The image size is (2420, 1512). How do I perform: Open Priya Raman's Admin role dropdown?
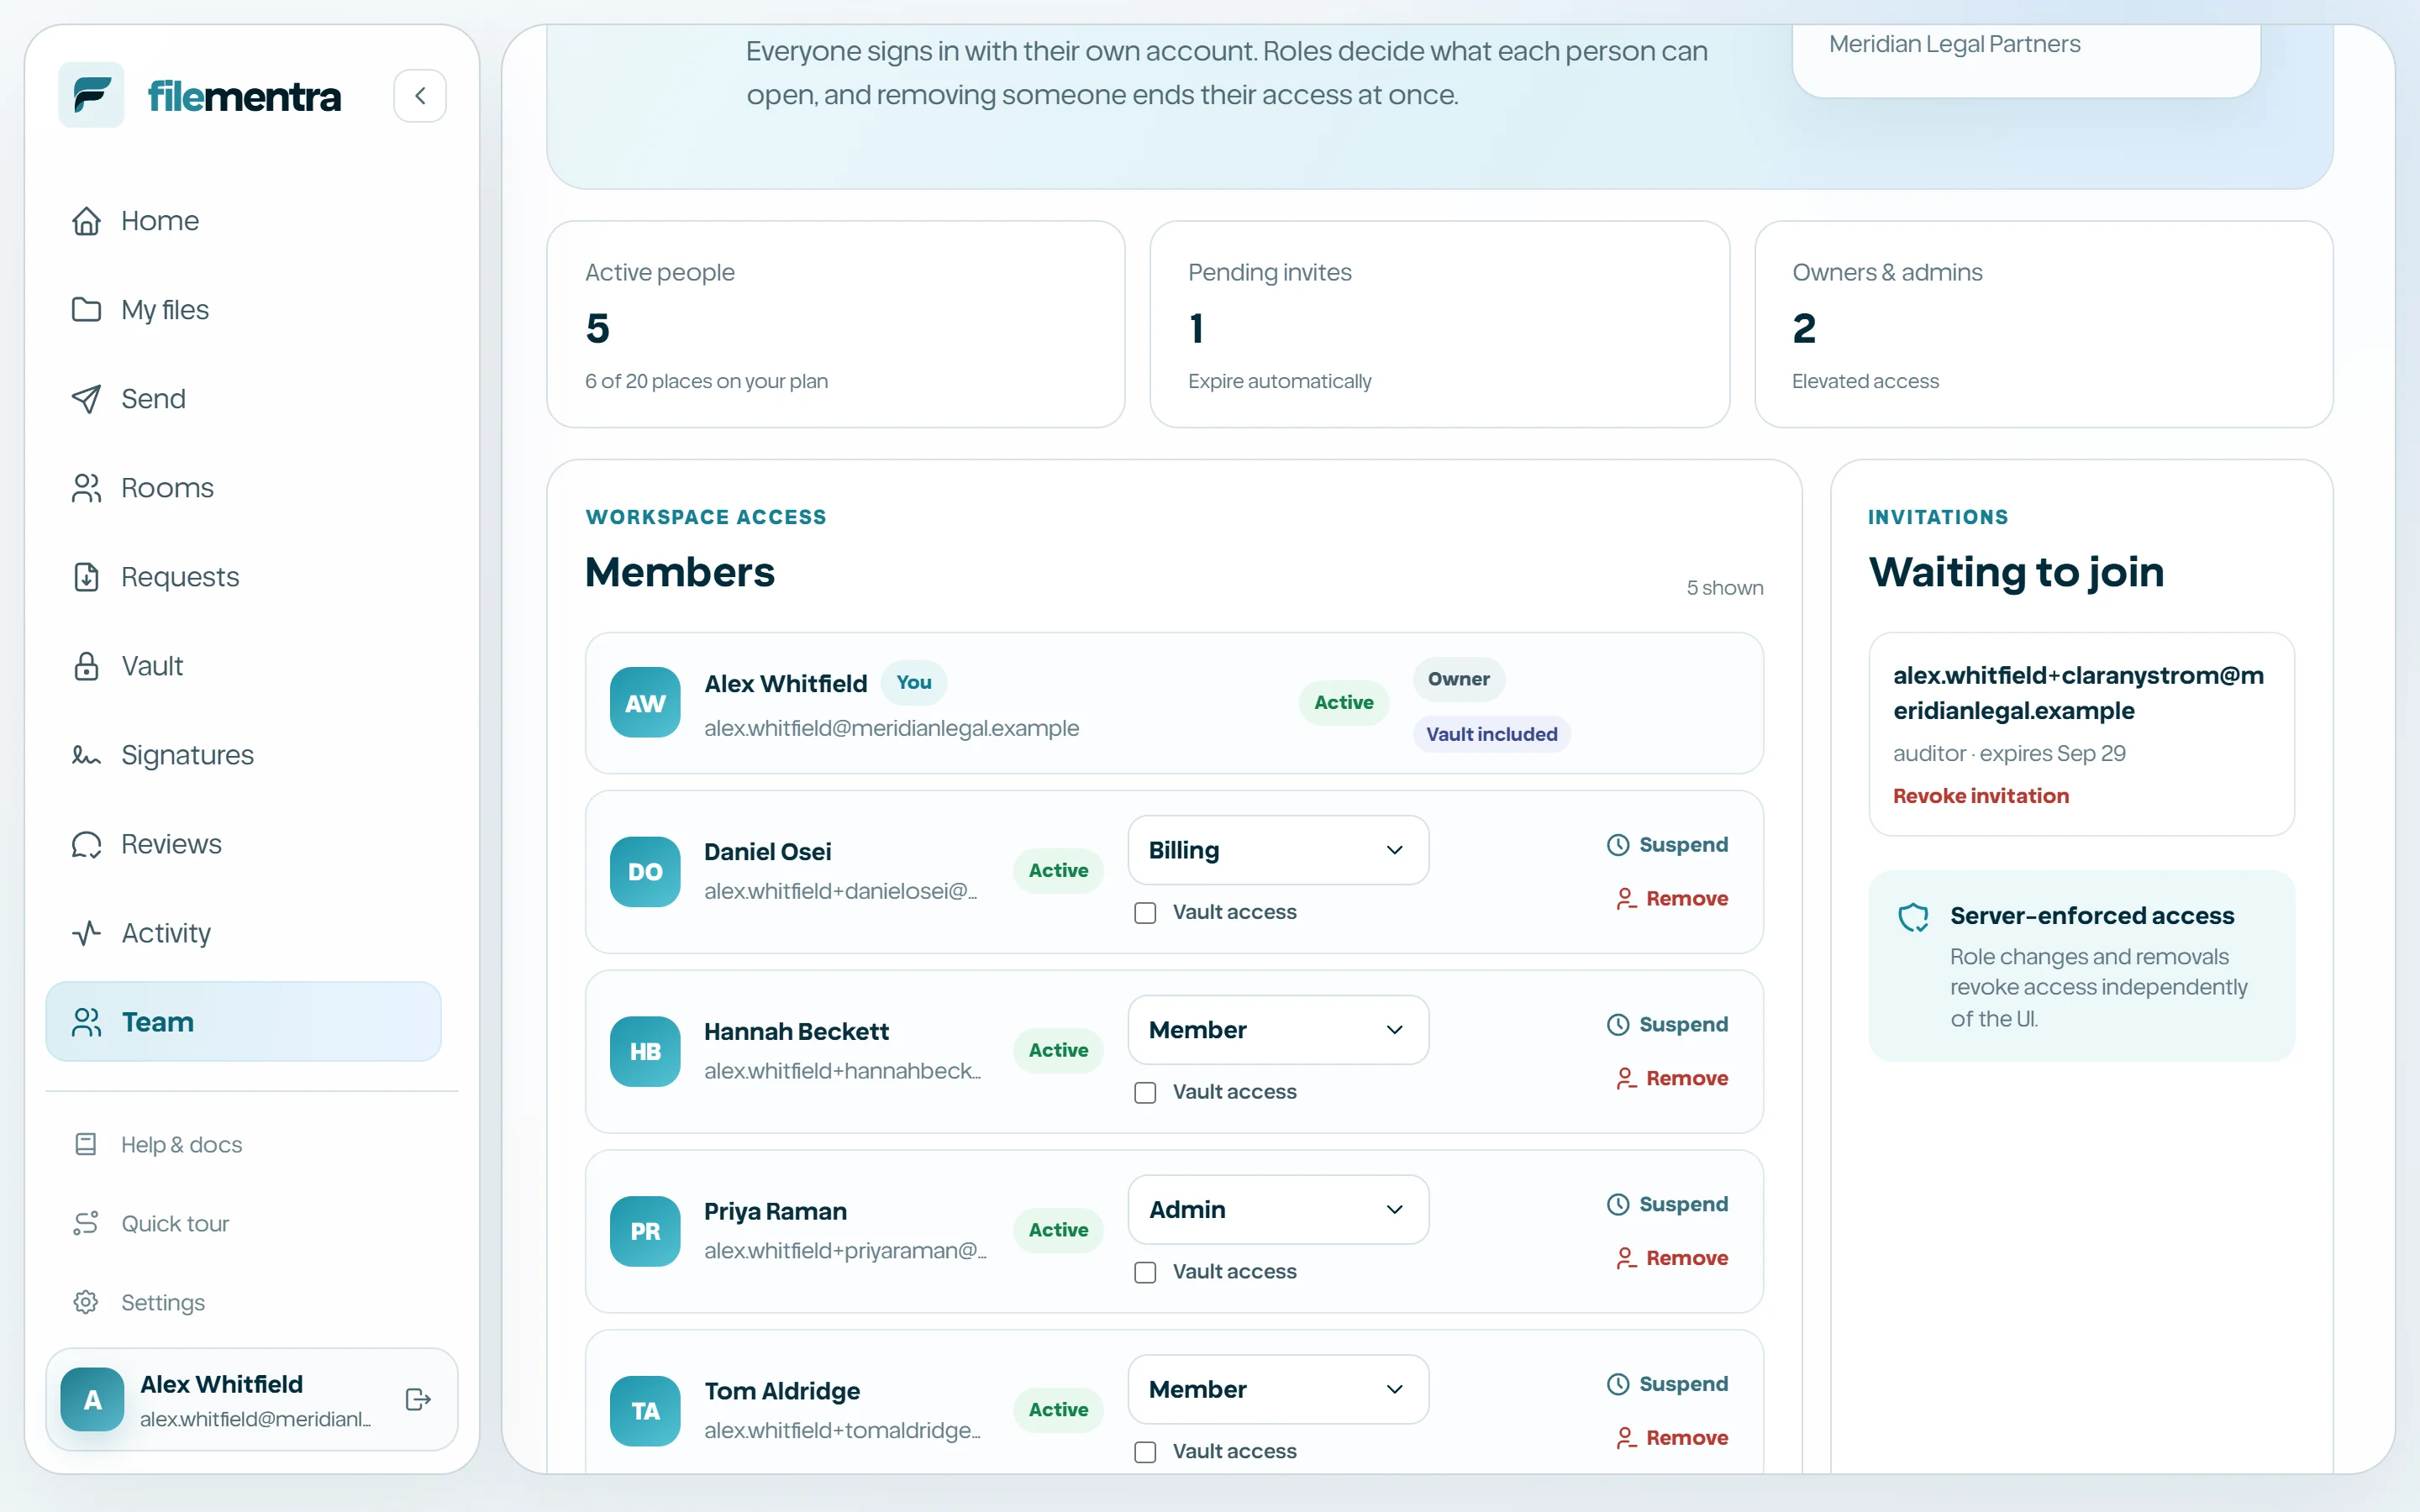click(x=1278, y=1210)
